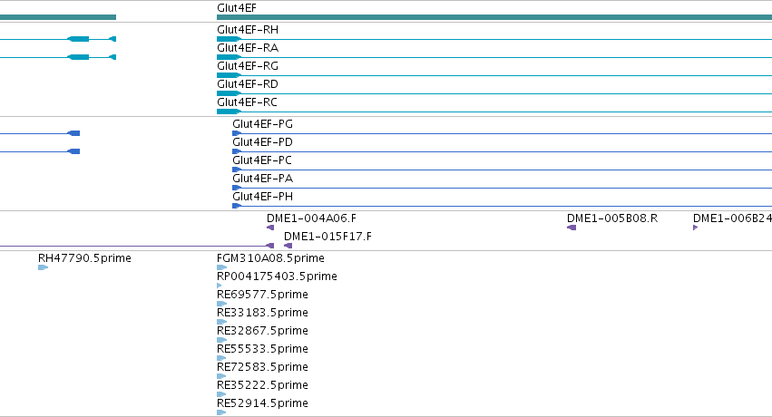The width and height of the screenshot is (772, 417).
Task: Select transcript Glut4EF-RD label
Action: click(x=247, y=84)
